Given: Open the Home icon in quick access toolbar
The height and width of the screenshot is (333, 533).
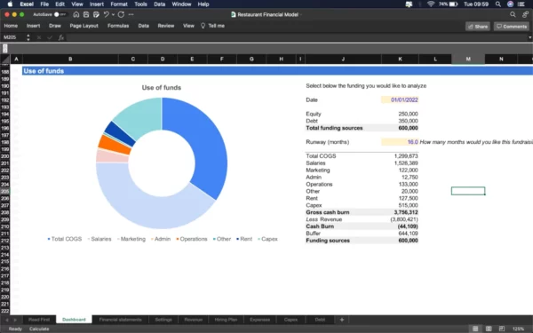Looking at the screenshot, I should tap(76, 14).
